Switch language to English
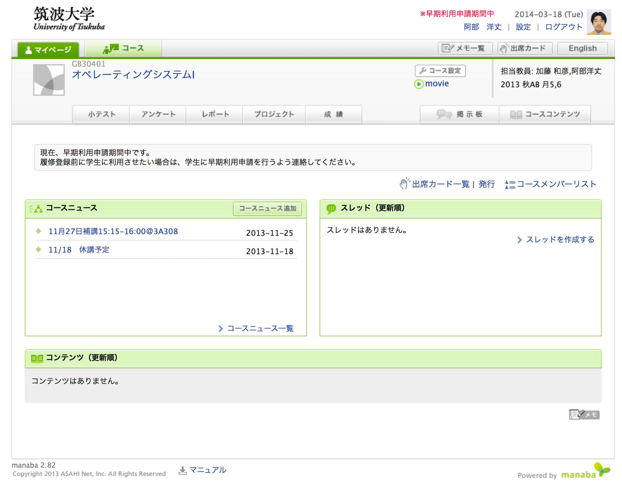This screenshot has width=622, height=488. tap(582, 48)
